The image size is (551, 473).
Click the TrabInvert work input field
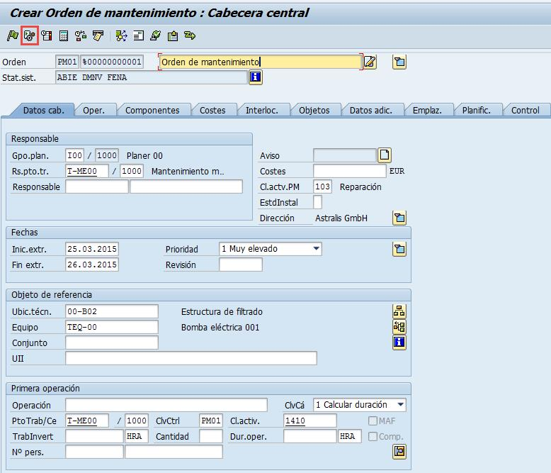pyautogui.click(x=94, y=436)
